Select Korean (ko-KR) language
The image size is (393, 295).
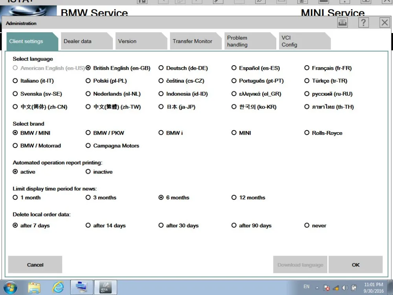tap(254, 107)
